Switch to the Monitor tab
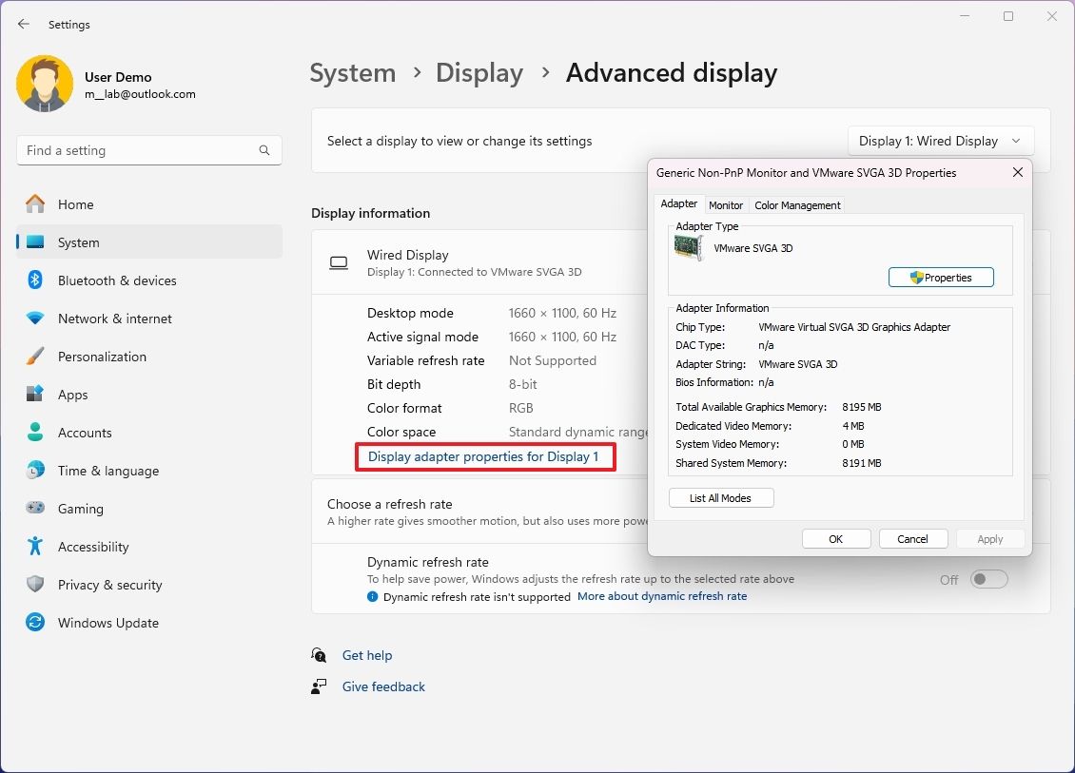This screenshot has width=1075, height=773. [x=726, y=204]
